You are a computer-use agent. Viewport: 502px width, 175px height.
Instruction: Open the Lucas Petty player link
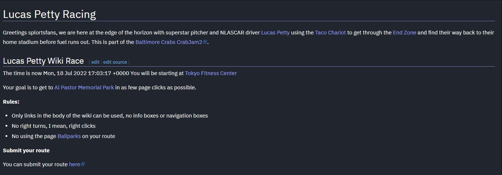[x=275, y=33]
